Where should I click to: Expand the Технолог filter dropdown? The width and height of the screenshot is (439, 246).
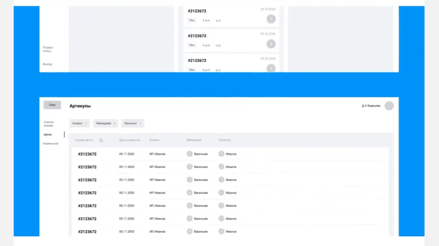pyautogui.click(x=133, y=123)
